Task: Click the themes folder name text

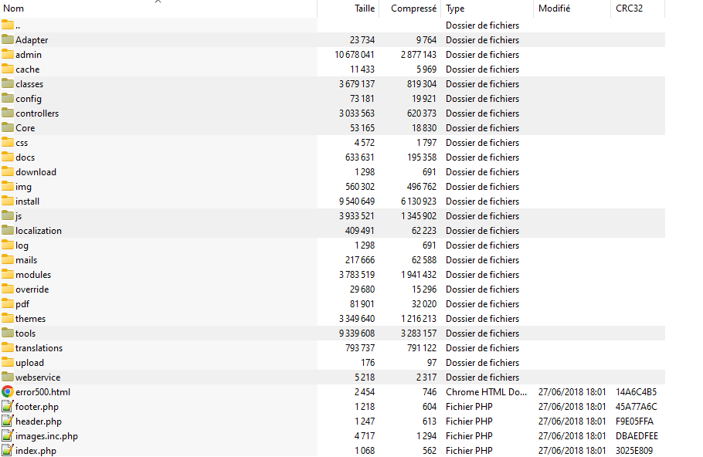Action: (x=30, y=319)
